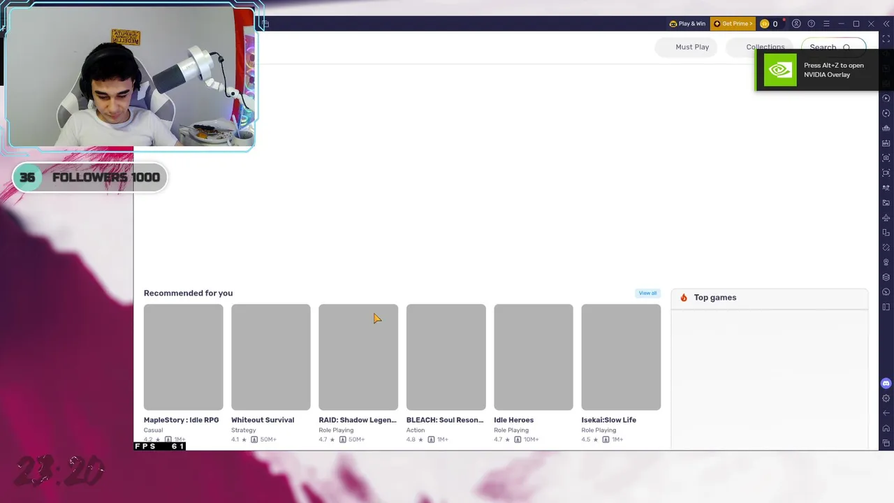Open the RAID: Shadow Legends thumbnail

point(358,357)
